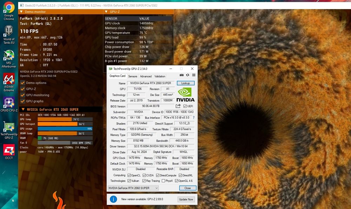The height and width of the screenshot is (209, 351).
Task: Toggle OpenGL 4.6 checkbox
Action: (177, 181)
